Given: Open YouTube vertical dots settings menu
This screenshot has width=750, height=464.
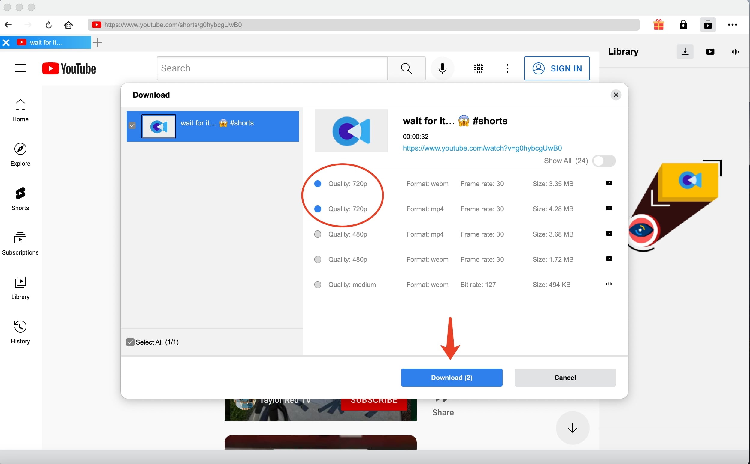Looking at the screenshot, I should click(x=507, y=68).
